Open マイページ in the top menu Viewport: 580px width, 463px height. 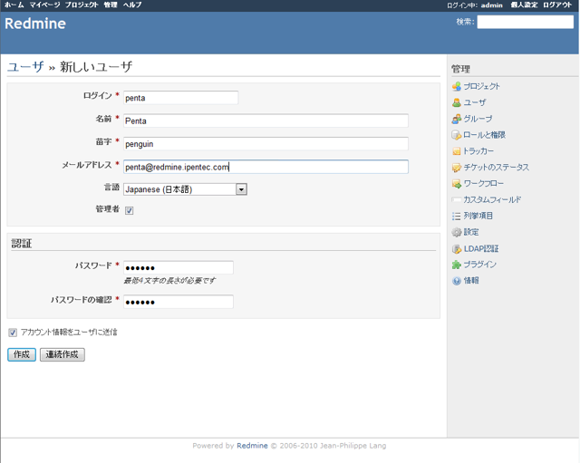(x=44, y=5)
